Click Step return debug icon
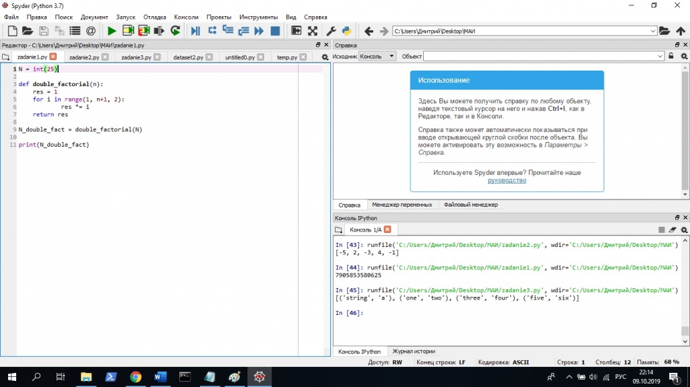 pos(243,31)
